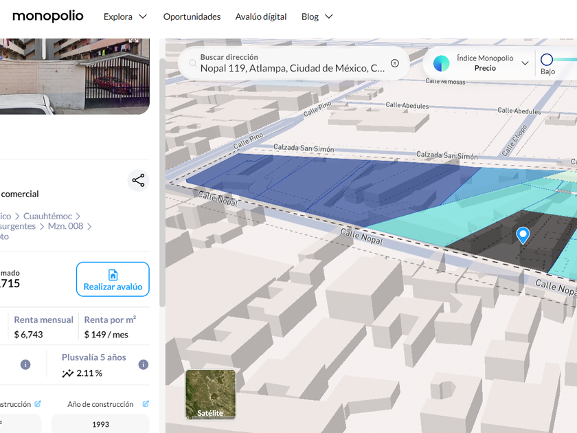This screenshot has height=433, width=577.
Task: Click the $ 149 / mes value
Action: [x=106, y=334]
